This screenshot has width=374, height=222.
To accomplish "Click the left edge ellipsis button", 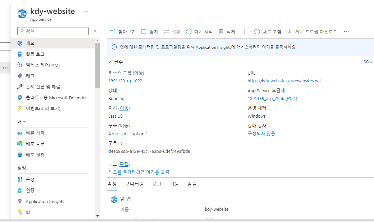I will click(x=6, y=68).
